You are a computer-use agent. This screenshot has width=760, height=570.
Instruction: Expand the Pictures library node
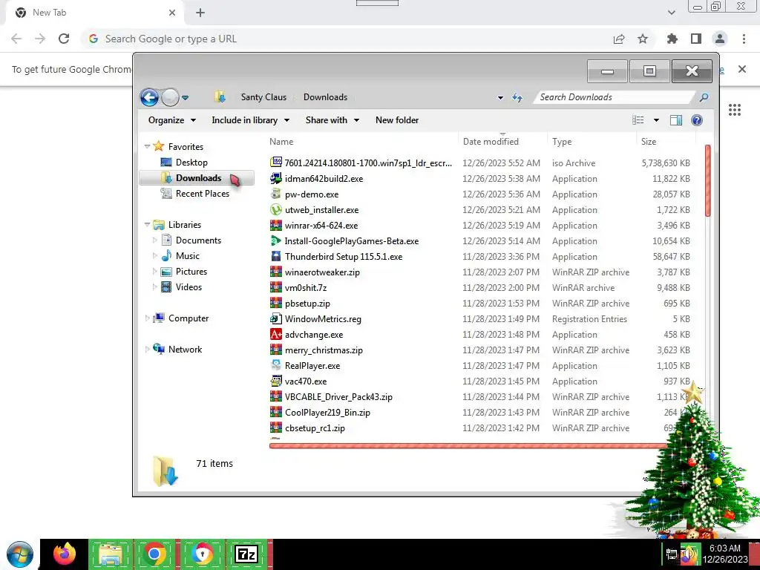154,272
